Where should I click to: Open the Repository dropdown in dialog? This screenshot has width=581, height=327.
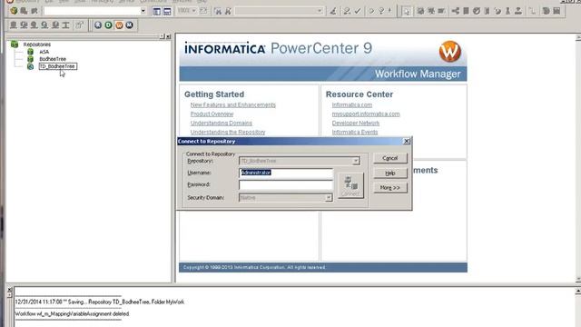point(356,161)
